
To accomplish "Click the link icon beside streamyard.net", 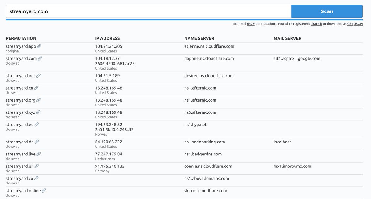I will 38,76.
